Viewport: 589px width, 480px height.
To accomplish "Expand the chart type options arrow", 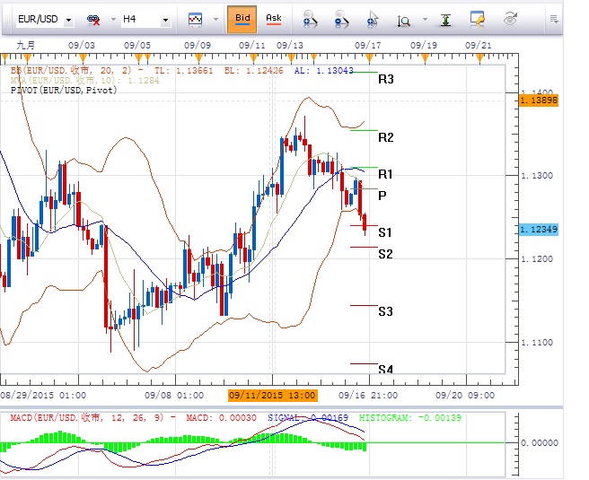I will coord(215,19).
